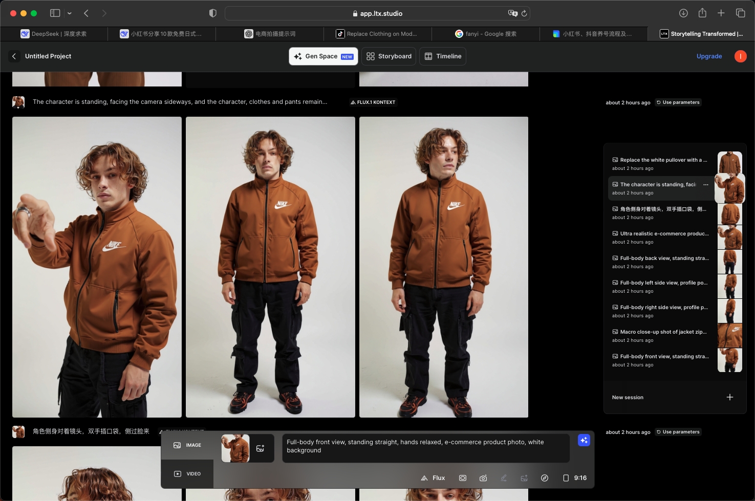
Task: Switch to DeepSeek browser tab
Action: (54, 34)
